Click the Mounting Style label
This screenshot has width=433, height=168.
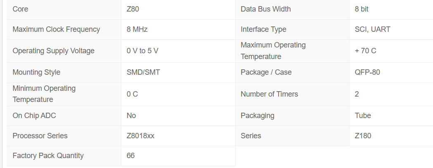[x=36, y=72]
